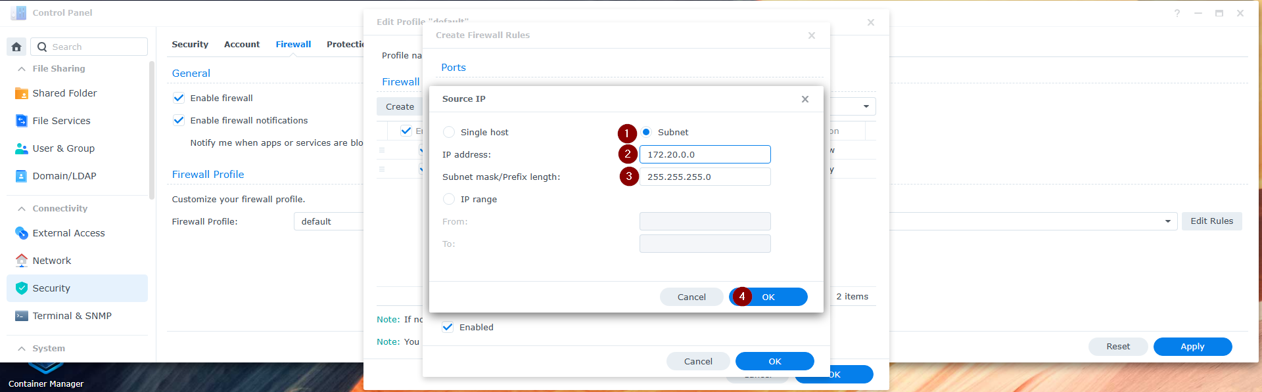Click the home icon in sidebar
The image size is (1262, 392).
[x=16, y=47]
